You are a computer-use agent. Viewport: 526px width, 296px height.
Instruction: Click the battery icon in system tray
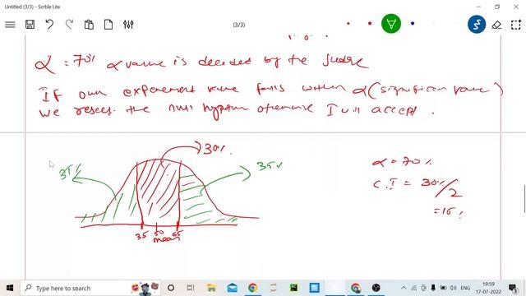click(443, 288)
